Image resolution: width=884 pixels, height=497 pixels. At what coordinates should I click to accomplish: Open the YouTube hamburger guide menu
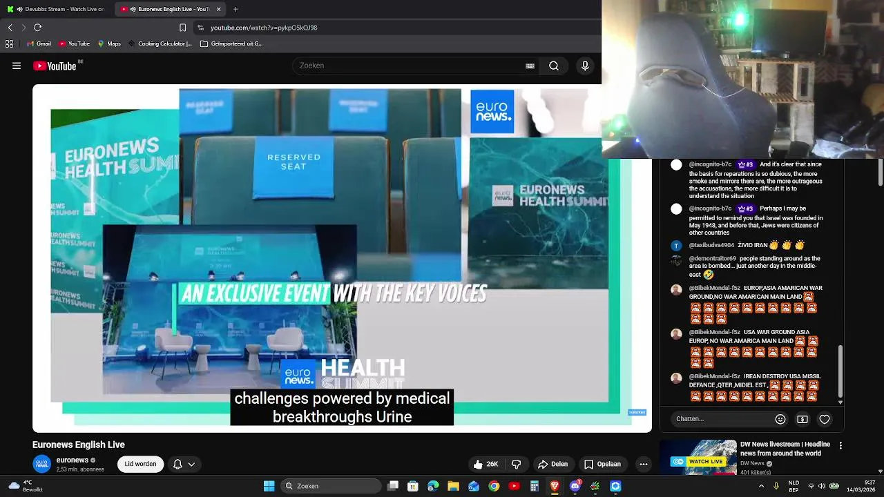17,66
